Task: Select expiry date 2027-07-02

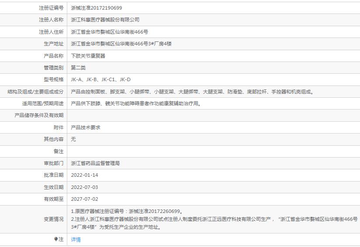Action: 84,199
